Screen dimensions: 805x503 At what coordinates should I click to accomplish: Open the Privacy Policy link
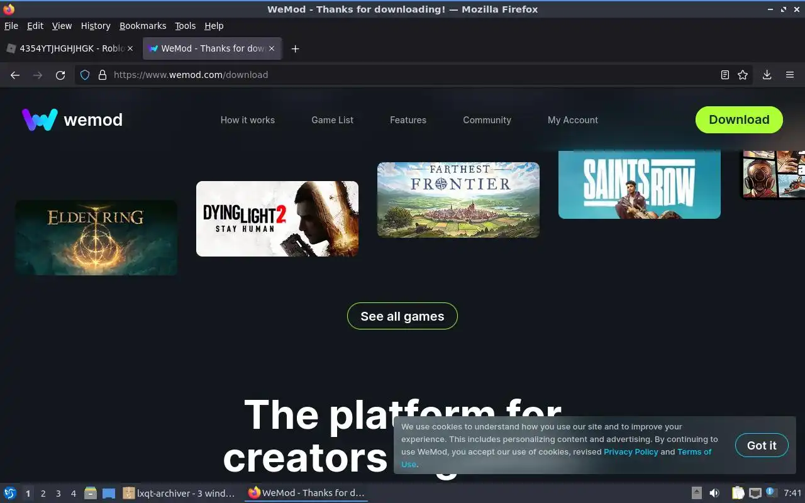pyautogui.click(x=631, y=451)
